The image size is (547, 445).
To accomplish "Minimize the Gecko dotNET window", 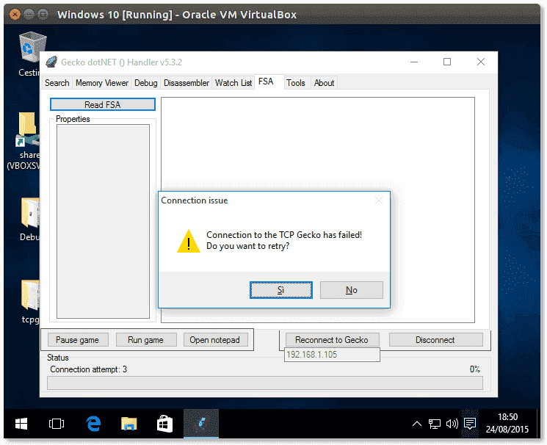I will tap(414, 62).
